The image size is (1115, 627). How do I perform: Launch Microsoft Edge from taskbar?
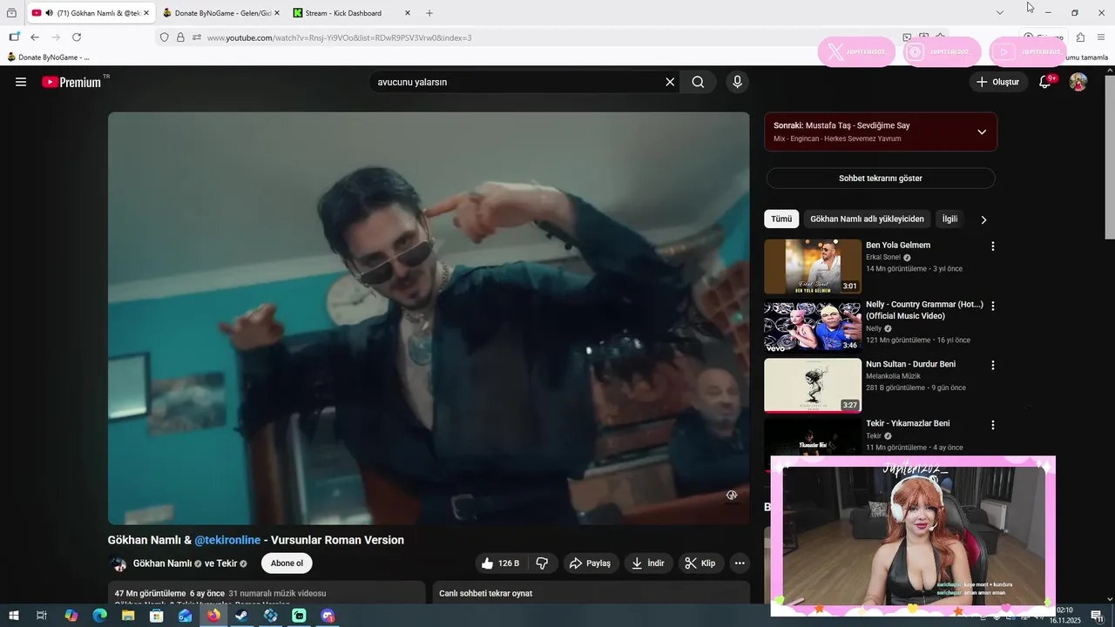[x=99, y=616]
